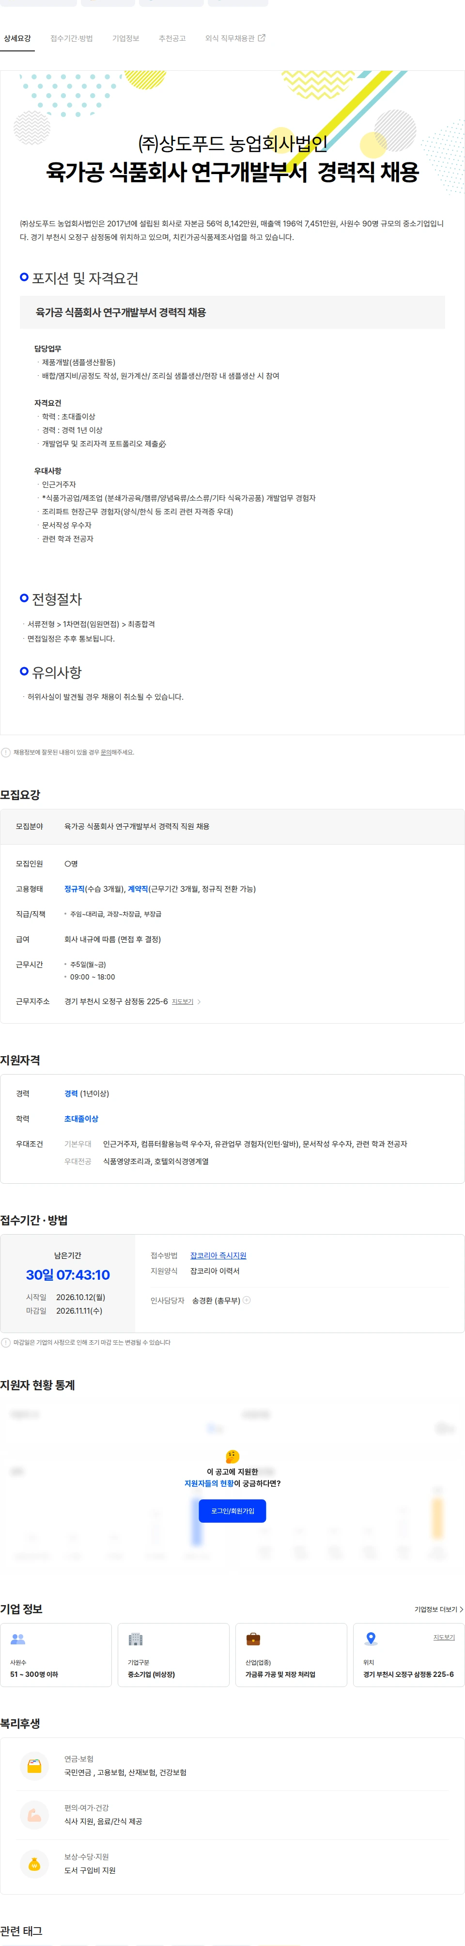Click the 연금·보험 benefits icon

click(34, 1766)
